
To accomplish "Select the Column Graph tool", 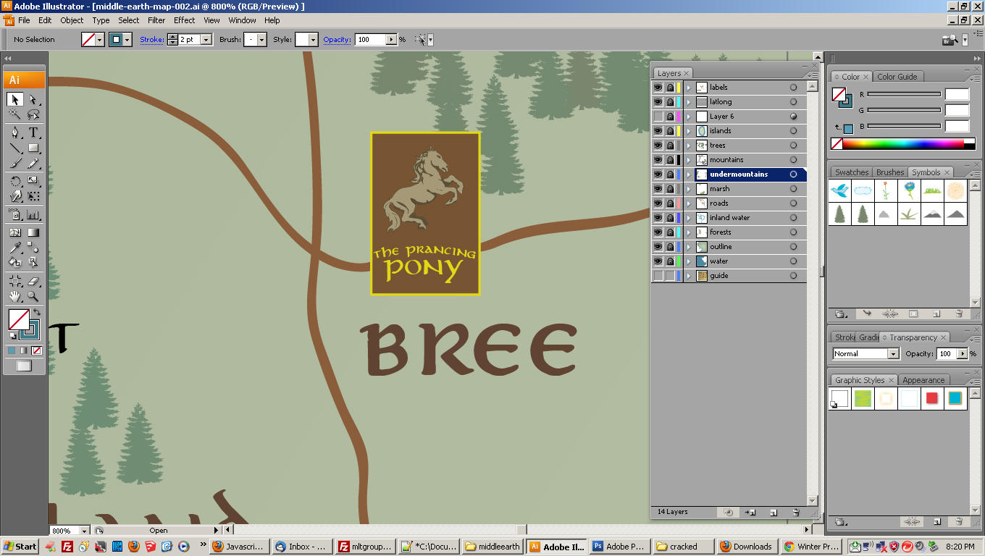I will pyautogui.click(x=33, y=214).
